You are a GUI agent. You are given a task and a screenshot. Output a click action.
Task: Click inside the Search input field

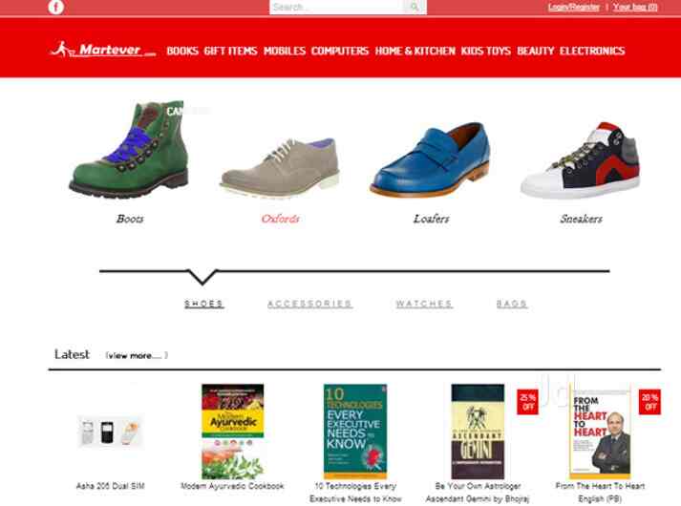(336, 7)
